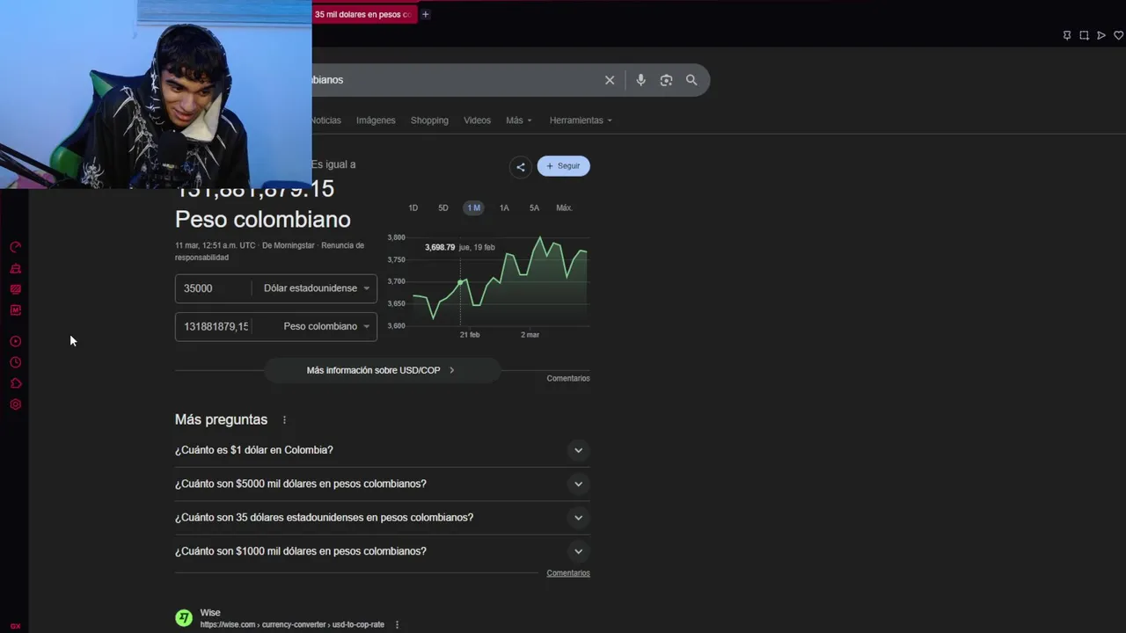
Task: Expand ¿Cuánto es $1 dólar en Colombia?
Action: click(x=383, y=450)
